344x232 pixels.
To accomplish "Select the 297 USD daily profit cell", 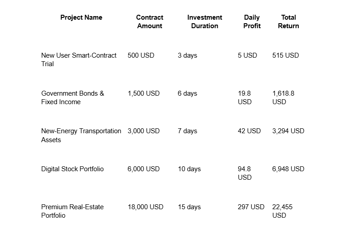I will click(x=251, y=207).
